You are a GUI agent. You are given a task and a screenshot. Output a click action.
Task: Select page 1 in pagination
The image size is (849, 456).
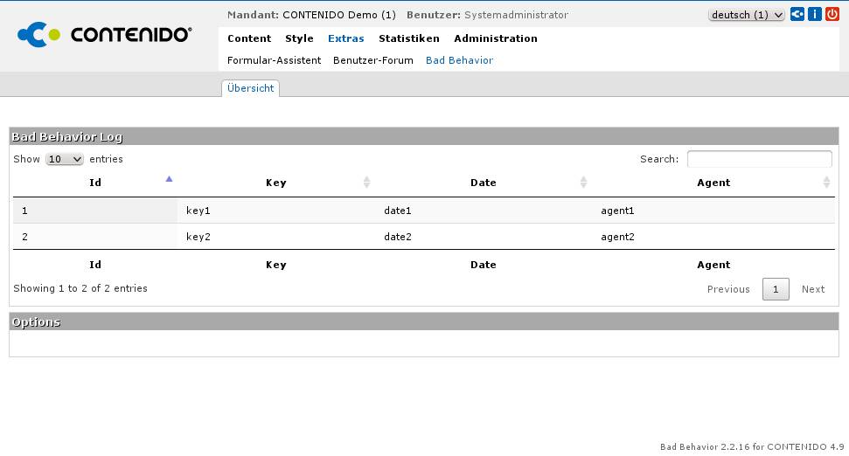click(x=776, y=289)
